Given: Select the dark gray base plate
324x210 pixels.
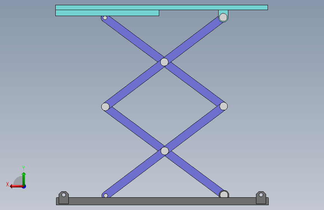Looking at the screenshot, I should tap(163, 201).
